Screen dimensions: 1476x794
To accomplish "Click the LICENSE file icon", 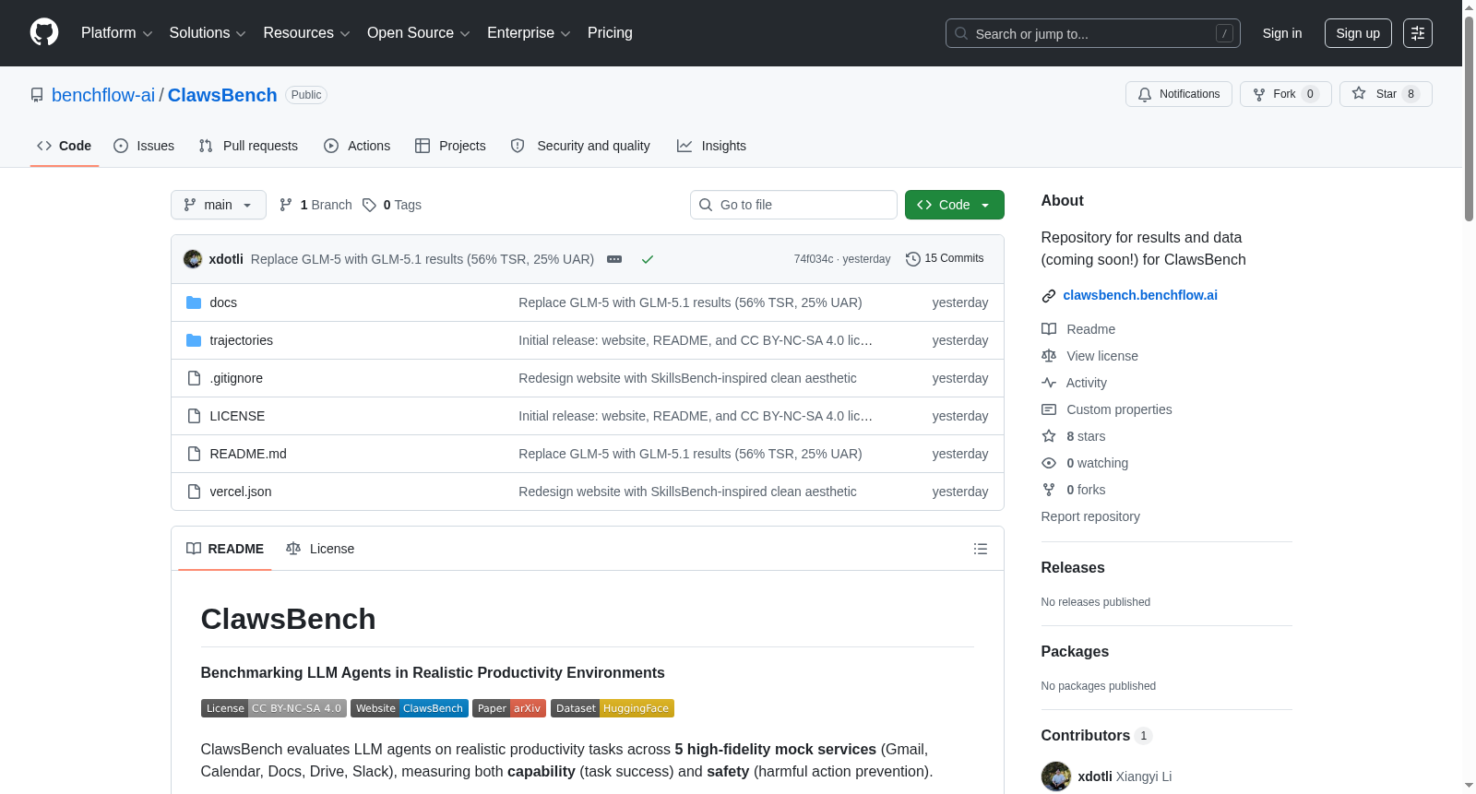I will click(x=194, y=416).
